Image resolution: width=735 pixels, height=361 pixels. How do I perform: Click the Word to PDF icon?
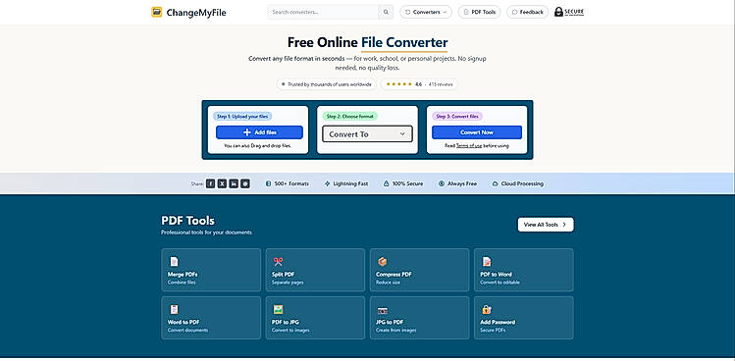point(174,309)
